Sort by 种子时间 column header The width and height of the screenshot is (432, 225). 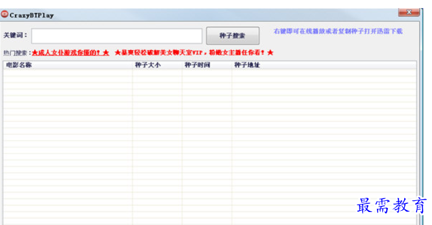tap(207, 65)
